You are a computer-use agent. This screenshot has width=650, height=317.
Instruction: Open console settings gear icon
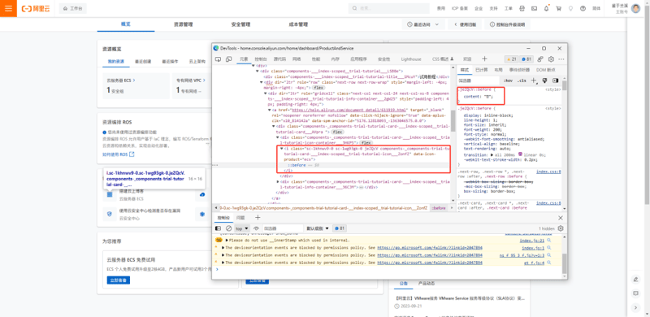tap(561, 228)
